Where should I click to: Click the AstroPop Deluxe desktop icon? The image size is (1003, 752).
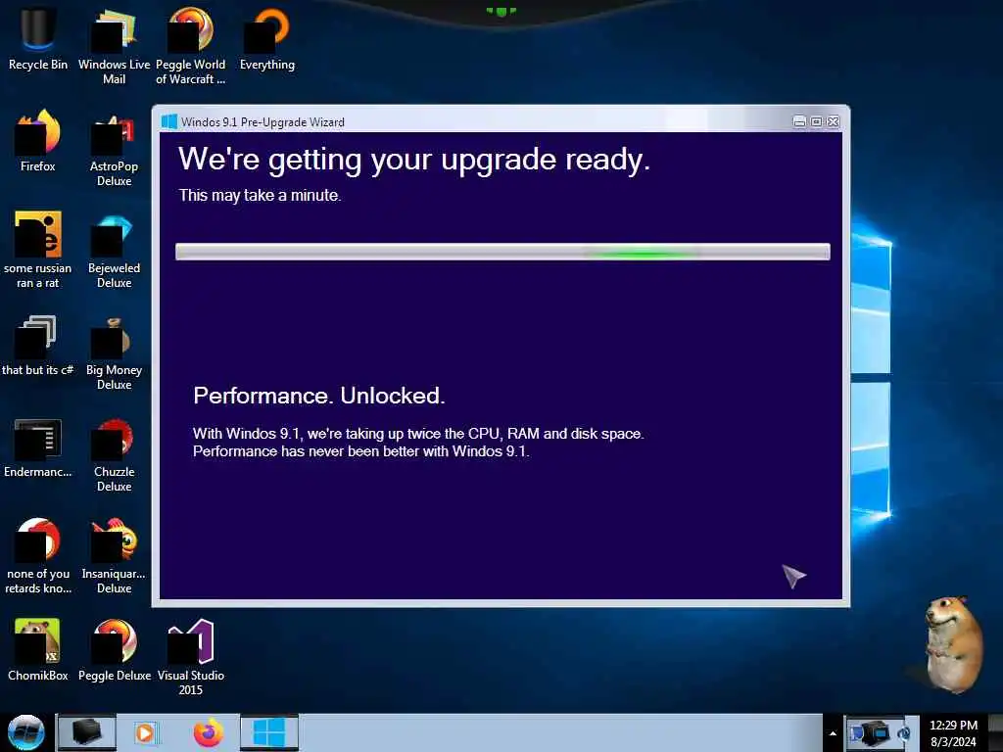tap(114, 149)
